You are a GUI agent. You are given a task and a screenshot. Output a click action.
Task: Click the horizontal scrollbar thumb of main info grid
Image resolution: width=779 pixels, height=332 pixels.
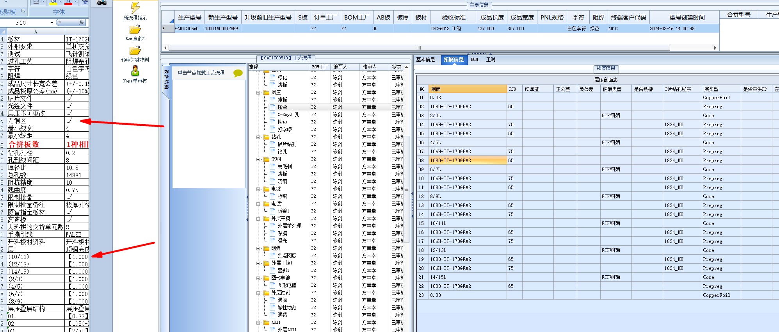[419, 48]
